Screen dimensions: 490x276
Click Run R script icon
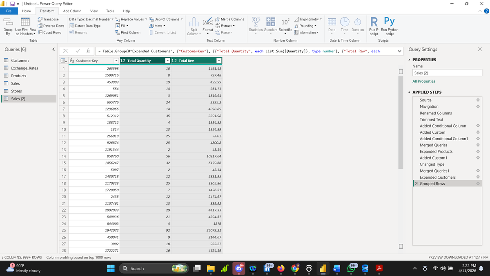(374, 21)
